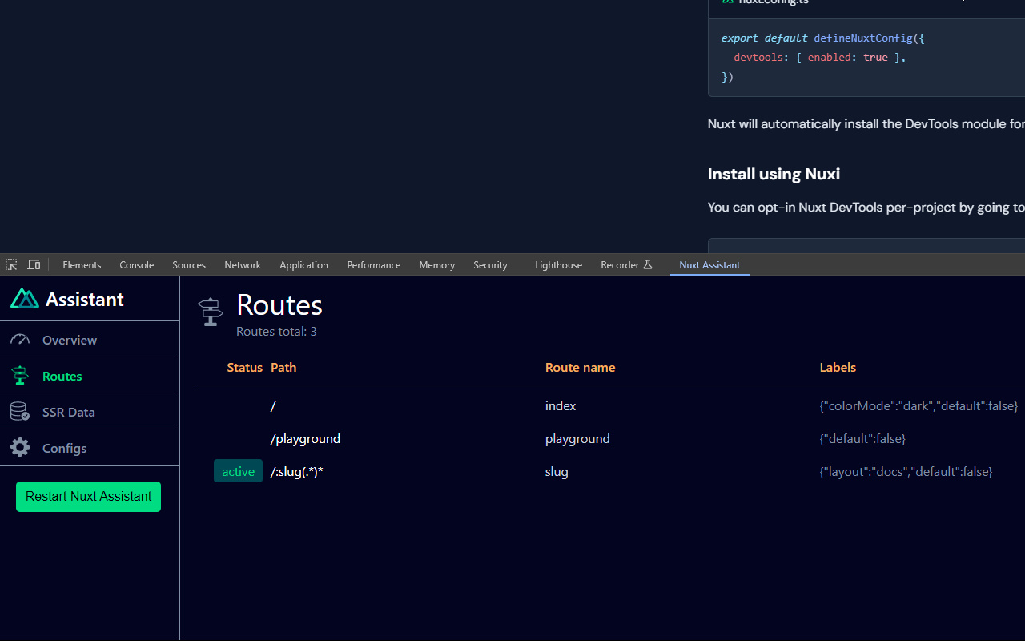Select the Nuxt Assistant tab
1025x641 pixels.
coord(709,265)
